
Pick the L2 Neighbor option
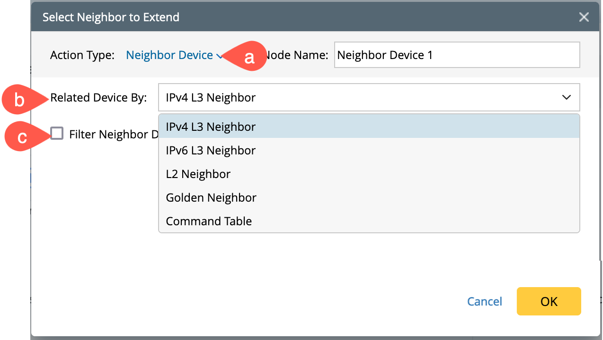click(198, 174)
